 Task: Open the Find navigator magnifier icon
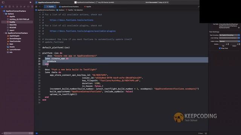[x=14, y=7]
